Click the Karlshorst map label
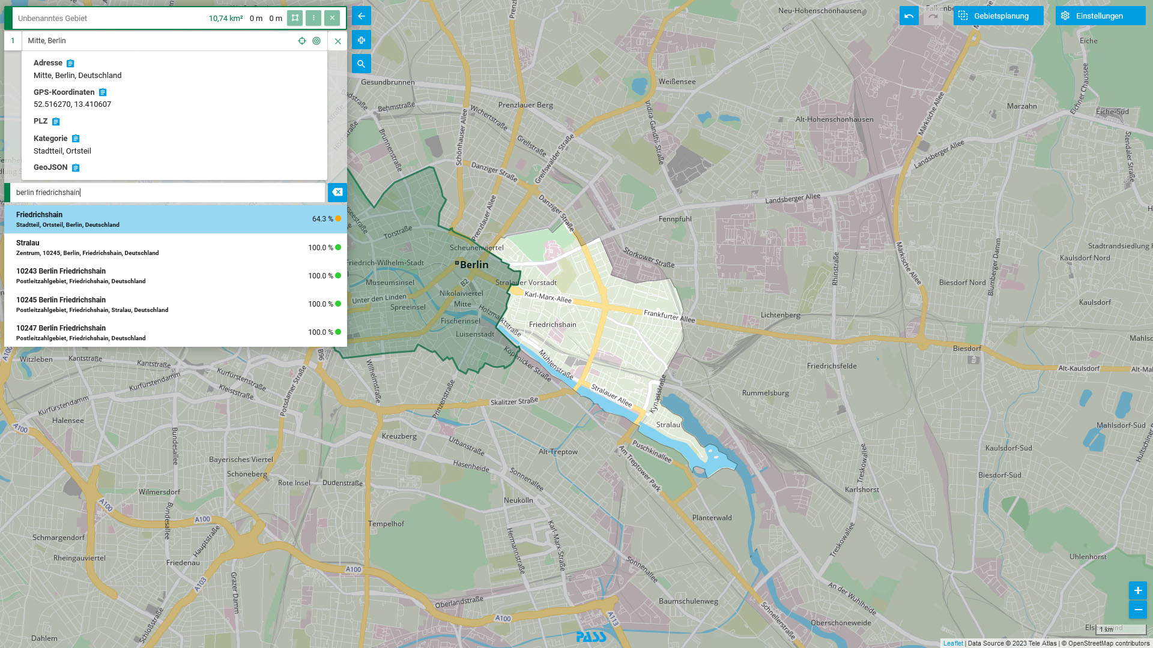This screenshot has width=1153, height=648. pos(862,490)
